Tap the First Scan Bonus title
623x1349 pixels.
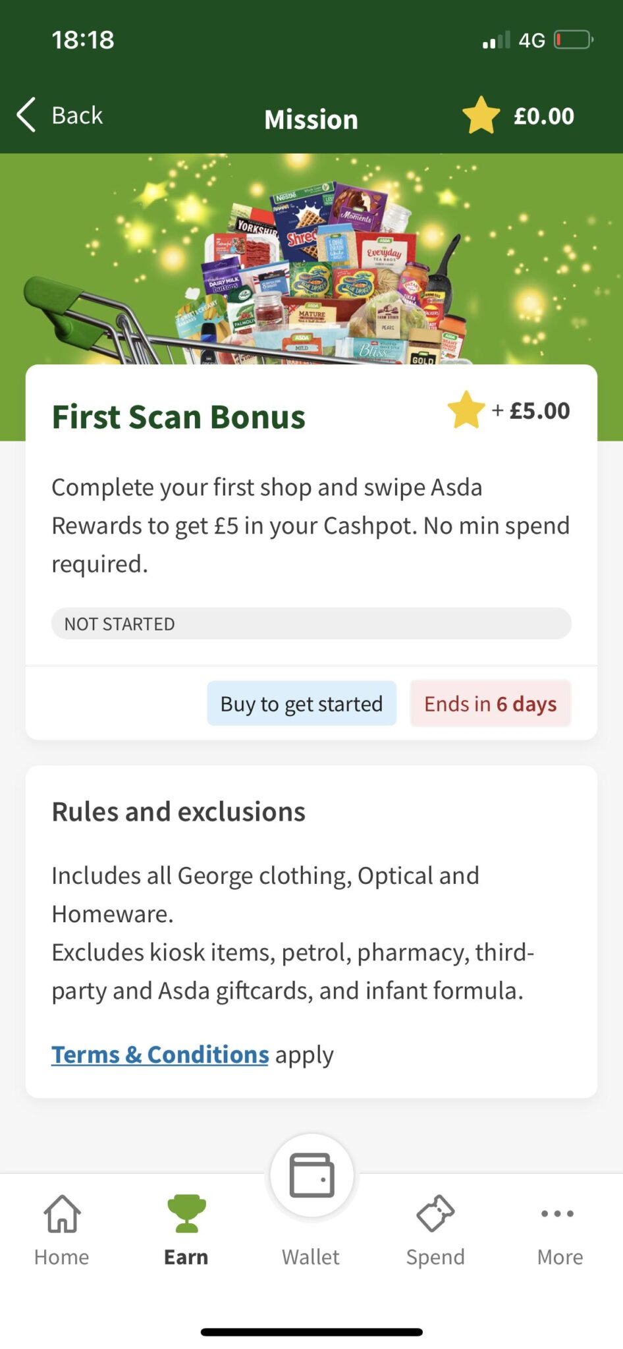[x=178, y=417]
